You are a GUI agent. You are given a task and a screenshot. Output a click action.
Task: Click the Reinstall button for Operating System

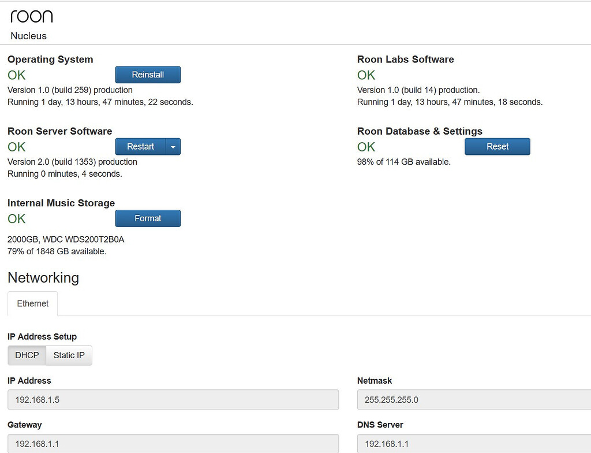tap(148, 74)
